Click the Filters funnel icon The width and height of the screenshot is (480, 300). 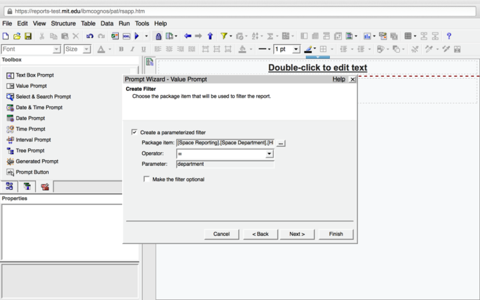[x=224, y=36]
